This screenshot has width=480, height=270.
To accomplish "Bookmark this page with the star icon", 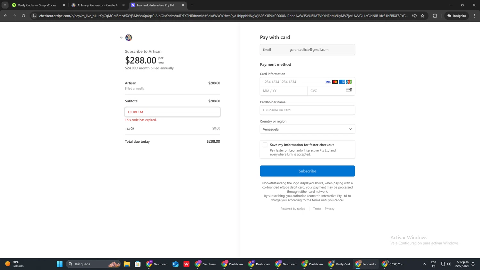I will coord(422,16).
